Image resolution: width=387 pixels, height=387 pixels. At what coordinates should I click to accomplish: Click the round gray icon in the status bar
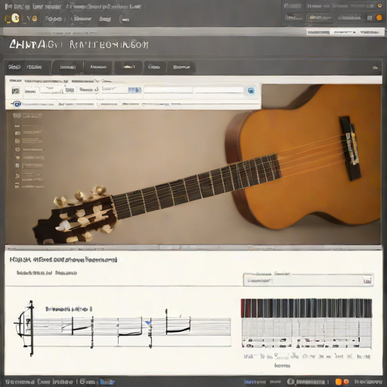click(x=291, y=382)
